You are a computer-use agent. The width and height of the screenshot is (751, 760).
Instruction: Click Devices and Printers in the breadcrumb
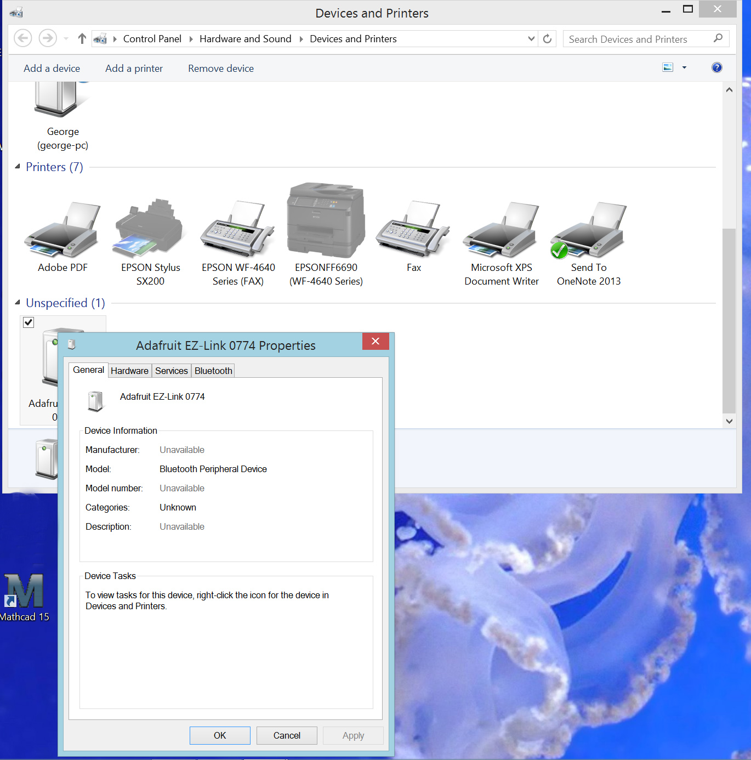click(x=353, y=39)
